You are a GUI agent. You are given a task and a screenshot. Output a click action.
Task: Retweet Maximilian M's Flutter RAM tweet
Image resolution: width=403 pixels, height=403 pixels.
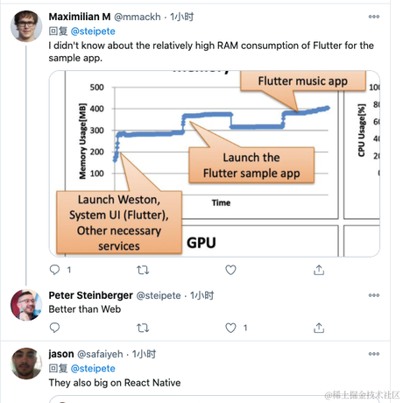click(x=143, y=270)
